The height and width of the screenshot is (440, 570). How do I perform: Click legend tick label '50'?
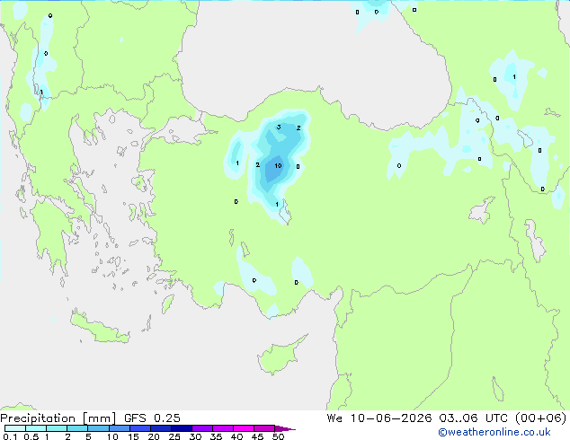click(x=278, y=436)
